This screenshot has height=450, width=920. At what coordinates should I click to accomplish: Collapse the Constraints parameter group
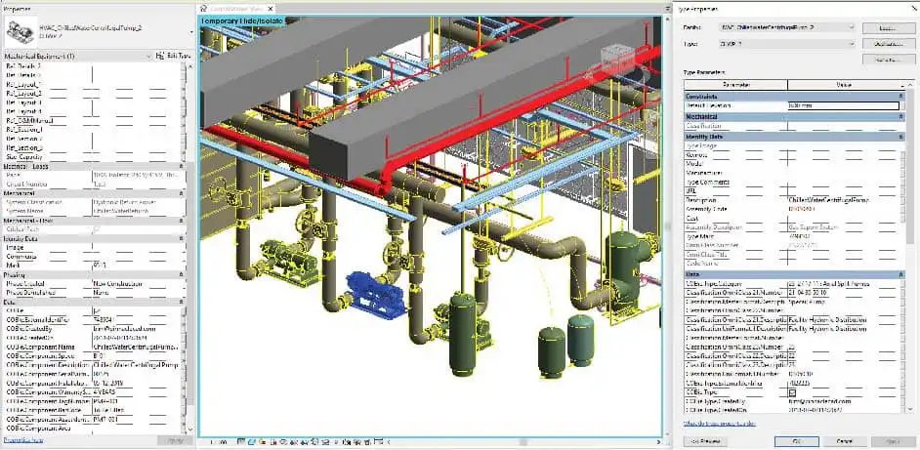coord(900,97)
